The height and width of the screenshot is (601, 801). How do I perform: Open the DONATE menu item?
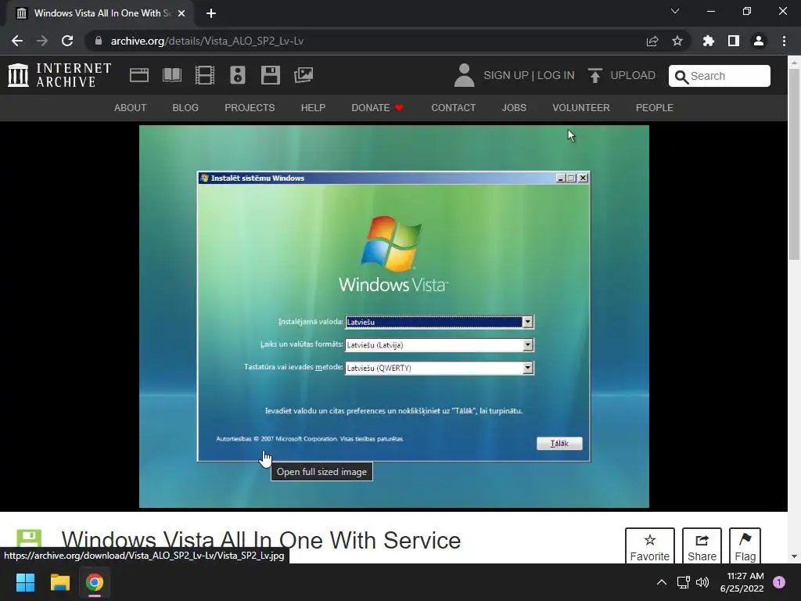pyautogui.click(x=378, y=108)
